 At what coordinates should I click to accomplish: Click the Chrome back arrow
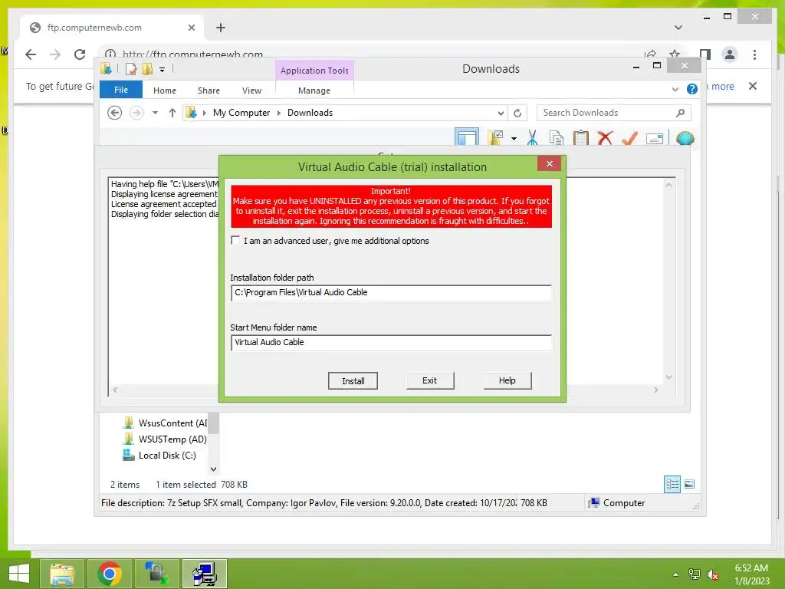coord(31,54)
